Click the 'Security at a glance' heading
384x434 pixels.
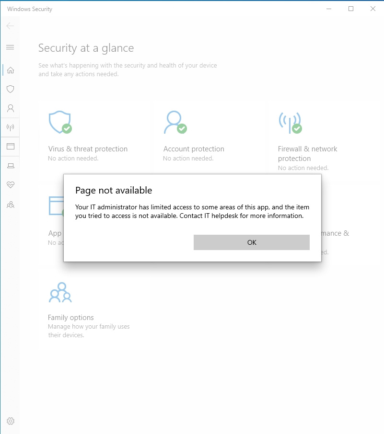point(86,48)
